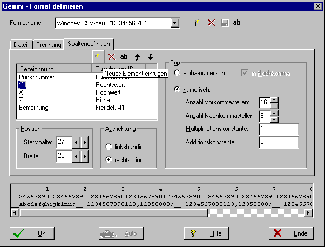The height and width of the screenshot is (247, 325).
Task: Switch to the Datei tab
Action: [21, 45]
